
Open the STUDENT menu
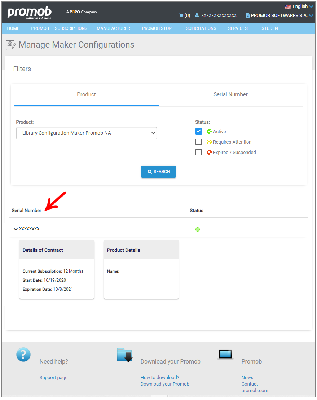271,28
